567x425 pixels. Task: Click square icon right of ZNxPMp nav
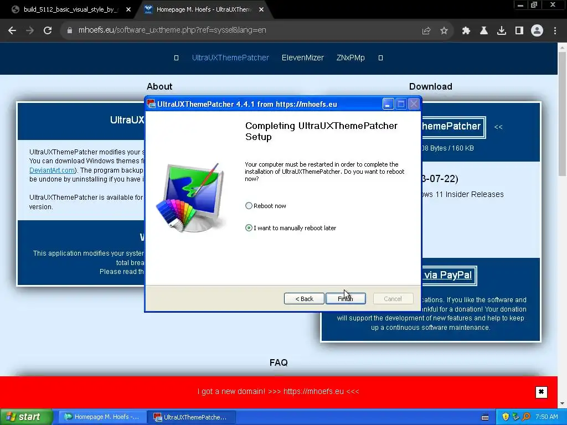380,58
